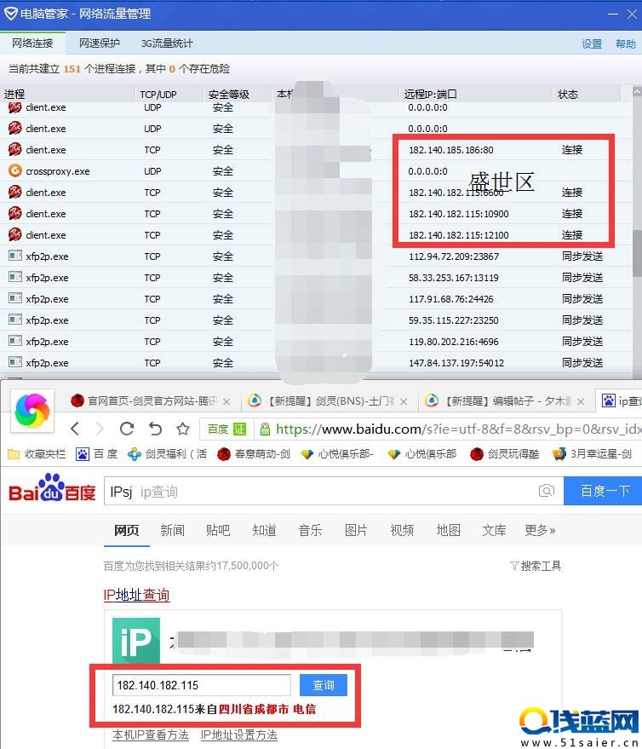Open the 收藏夹栏 bookmarks folder
Image resolution: width=642 pixels, height=749 pixels.
37,454
